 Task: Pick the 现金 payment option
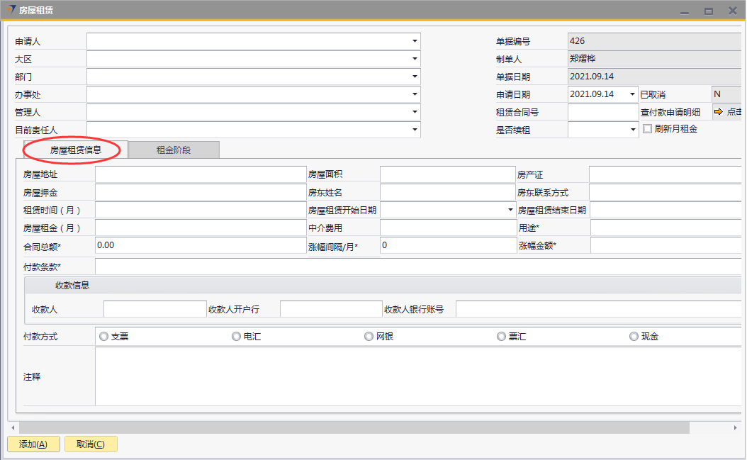(x=634, y=337)
